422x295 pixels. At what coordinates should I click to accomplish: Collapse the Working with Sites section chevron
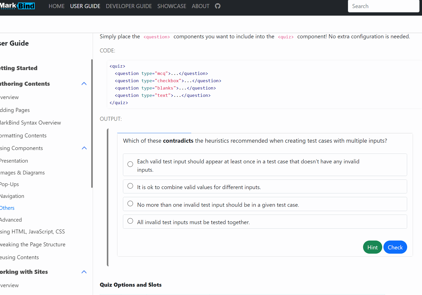84,272
